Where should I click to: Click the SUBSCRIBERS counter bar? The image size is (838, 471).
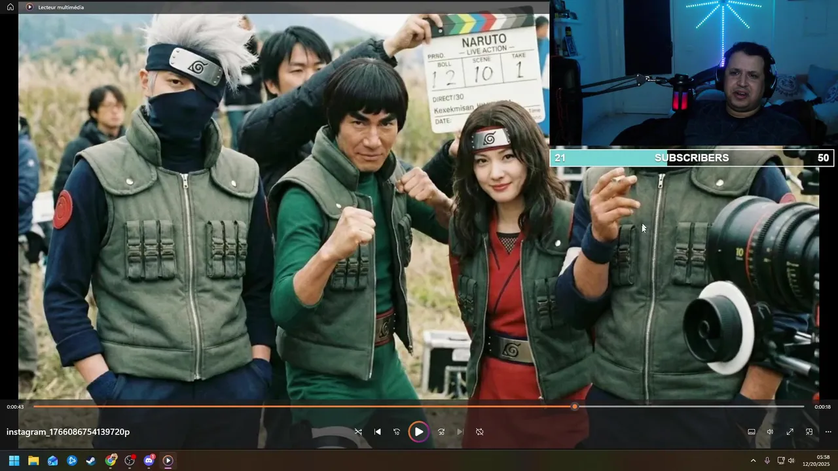click(x=691, y=158)
